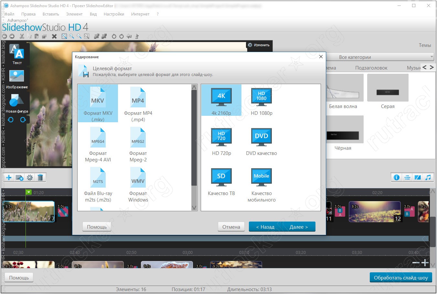Open the Все категории dropdown

pos(380,57)
